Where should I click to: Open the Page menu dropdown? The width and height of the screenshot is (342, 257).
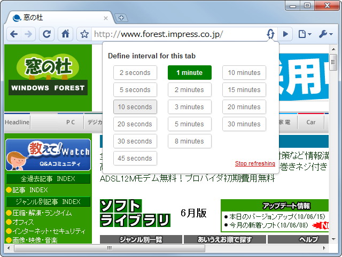[x=305, y=34]
